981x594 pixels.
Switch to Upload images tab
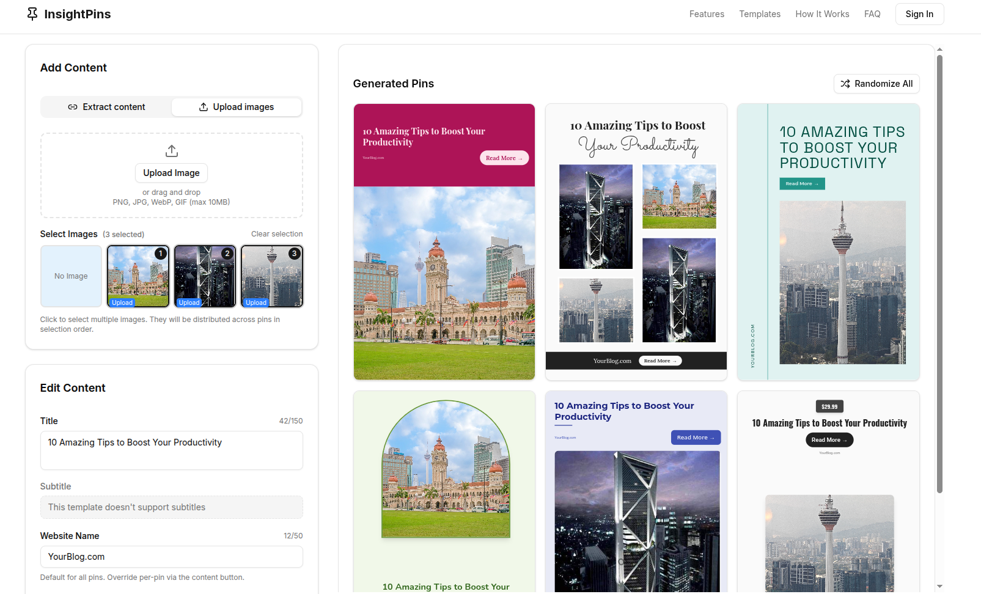pyautogui.click(x=237, y=107)
